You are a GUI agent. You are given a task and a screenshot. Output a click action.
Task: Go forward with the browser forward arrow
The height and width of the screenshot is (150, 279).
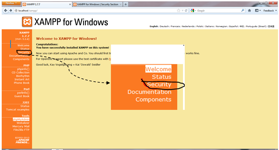[11, 11]
